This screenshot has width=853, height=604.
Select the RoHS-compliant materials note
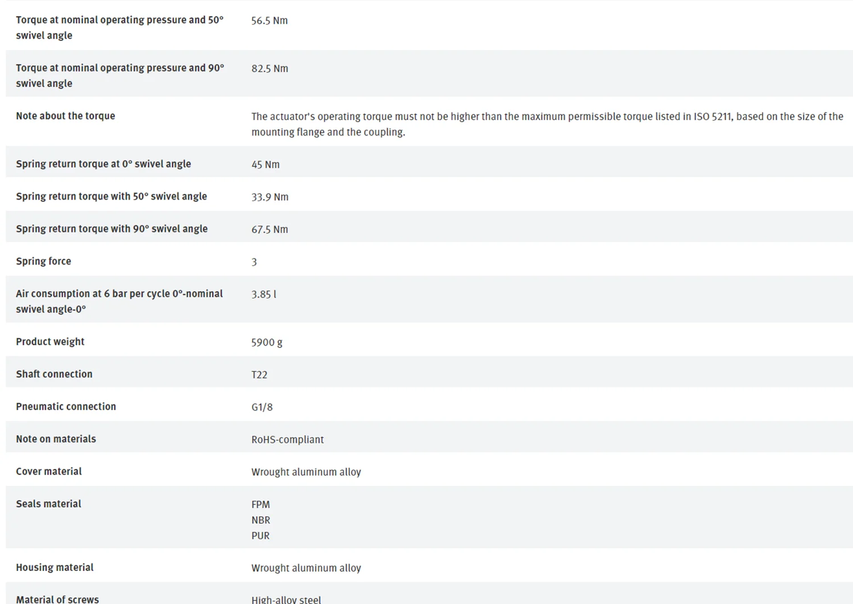pos(288,440)
